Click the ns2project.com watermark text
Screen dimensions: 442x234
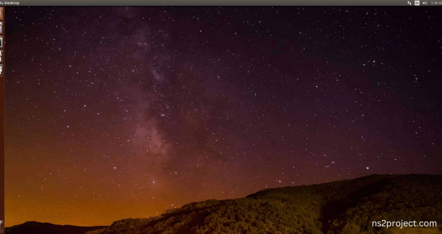[x=404, y=223]
